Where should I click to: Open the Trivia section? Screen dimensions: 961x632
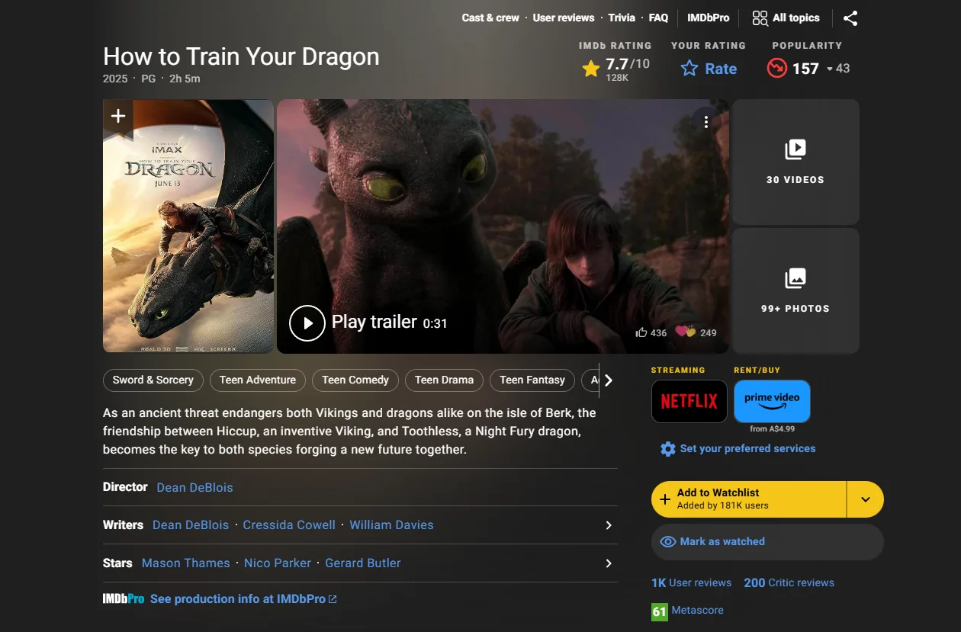point(622,18)
